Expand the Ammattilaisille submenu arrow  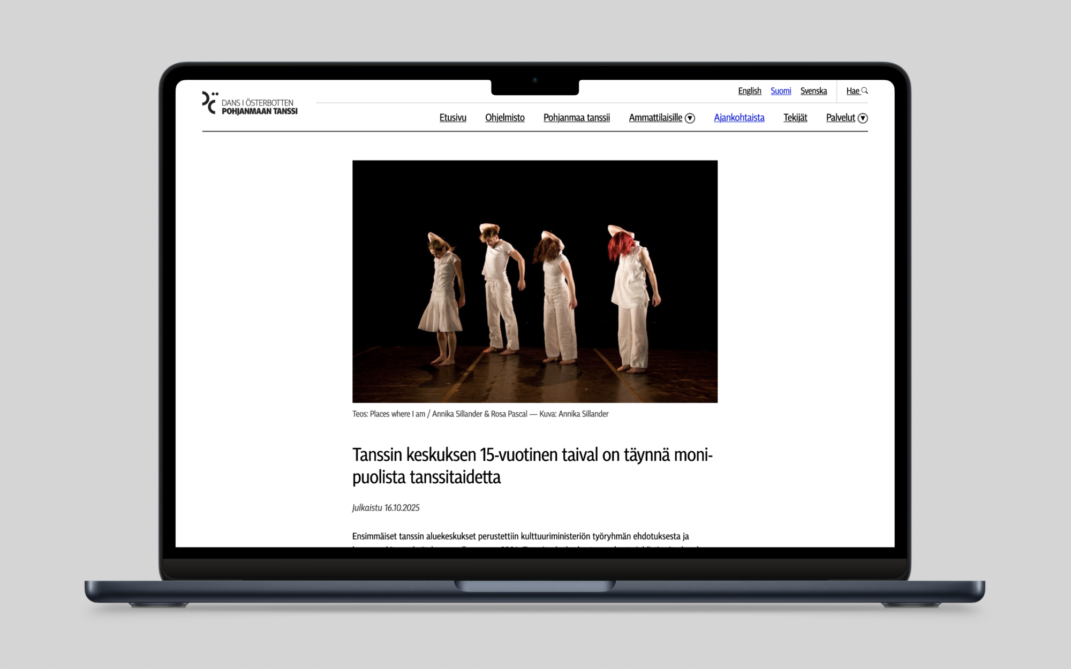[x=690, y=118]
